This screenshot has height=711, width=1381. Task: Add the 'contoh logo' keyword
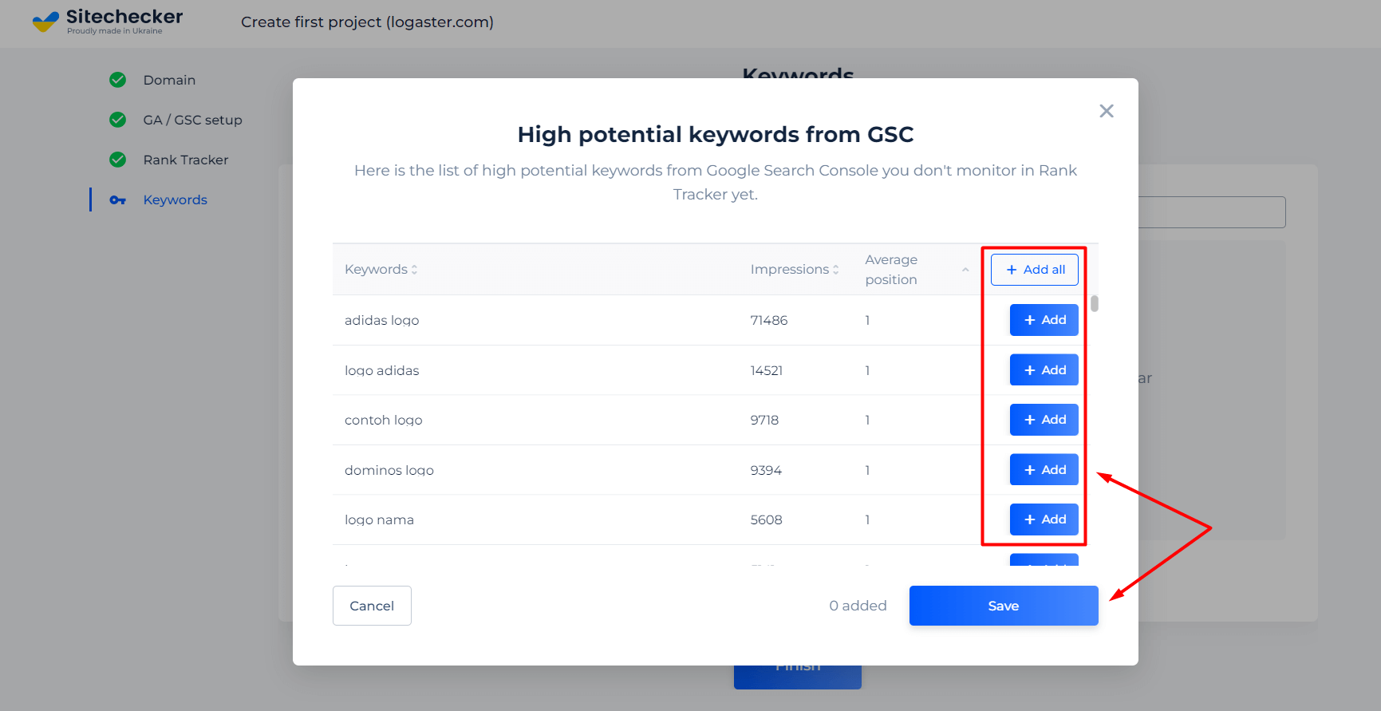coord(1044,420)
